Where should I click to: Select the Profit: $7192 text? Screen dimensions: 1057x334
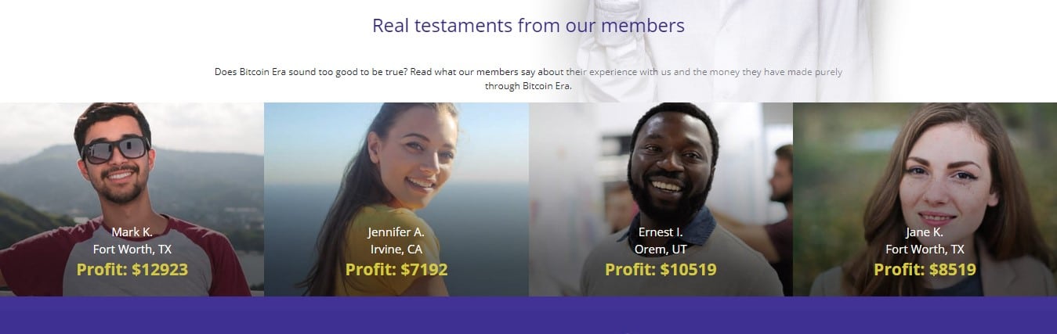pos(396,270)
